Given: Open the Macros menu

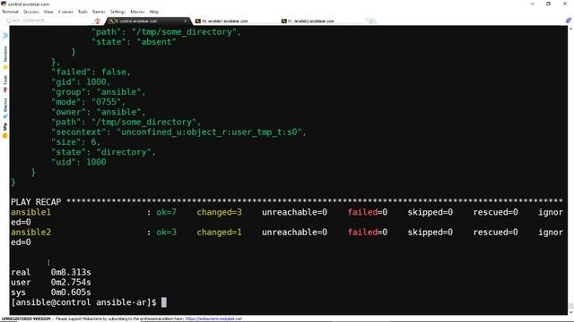Looking at the screenshot, I should (x=137, y=12).
